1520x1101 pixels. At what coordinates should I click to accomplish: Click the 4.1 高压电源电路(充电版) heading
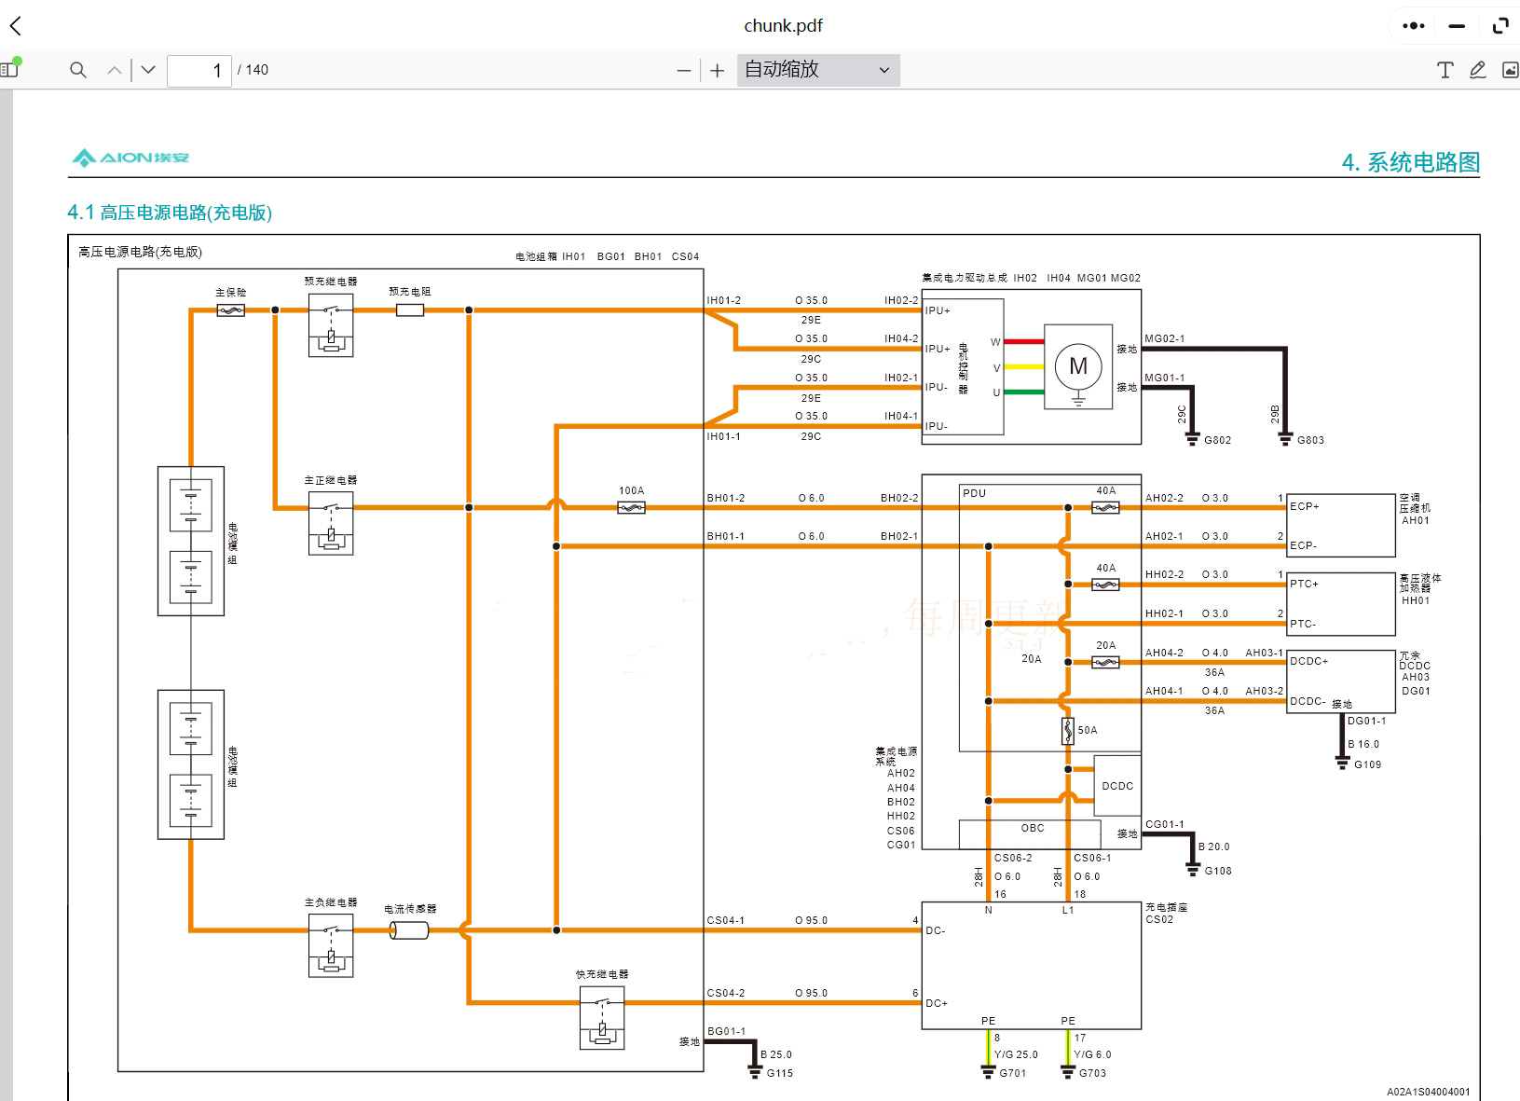click(x=170, y=213)
